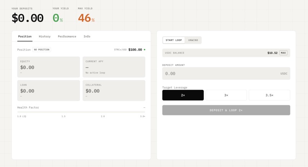Click the STRCx/USD $100.00 price
Screen dimensions: 308x167
[x=135, y=50]
